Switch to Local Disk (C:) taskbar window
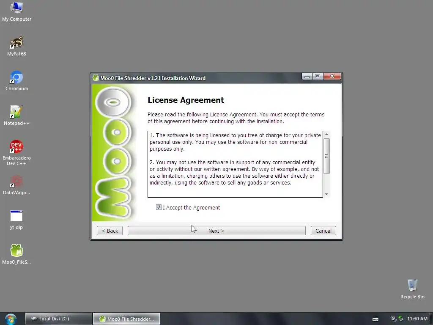This screenshot has width=433, height=325. [x=58, y=319]
